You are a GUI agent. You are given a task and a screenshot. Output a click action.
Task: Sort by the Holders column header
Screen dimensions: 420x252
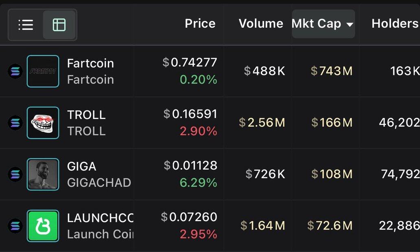coord(395,24)
